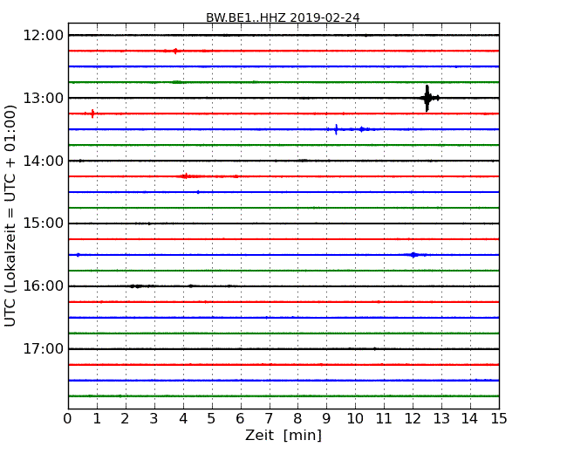Click the x-axis tick label 3
567x454 pixels.
click(x=154, y=419)
